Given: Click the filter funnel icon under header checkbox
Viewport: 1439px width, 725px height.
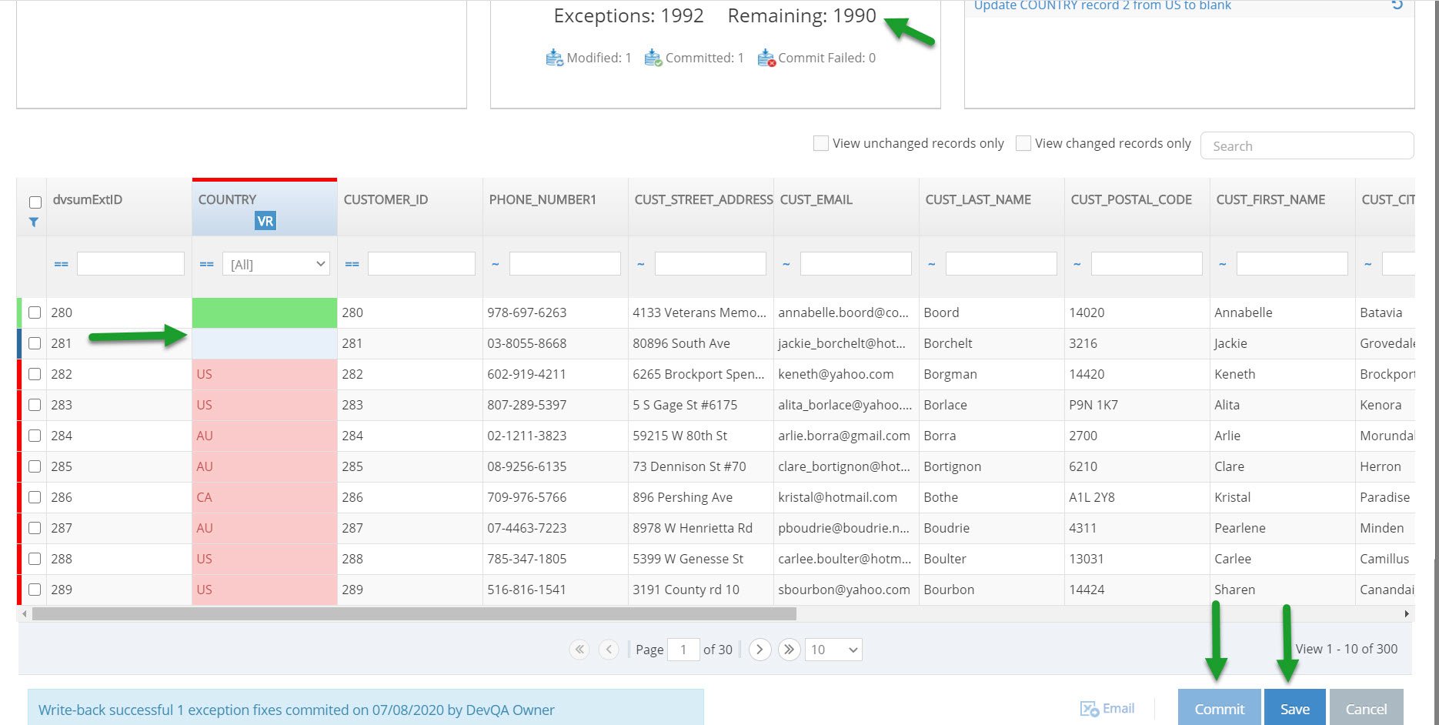Looking at the screenshot, I should pos(34,222).
